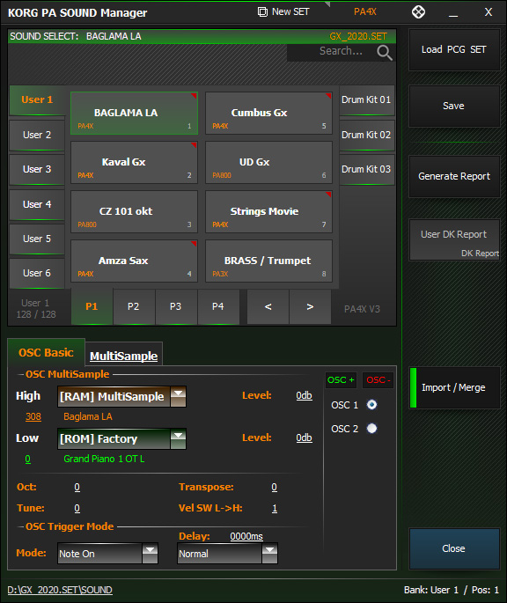Screen dimensions: 507x603
Task: Add an oscillator with OSC +
Action: 341,380
